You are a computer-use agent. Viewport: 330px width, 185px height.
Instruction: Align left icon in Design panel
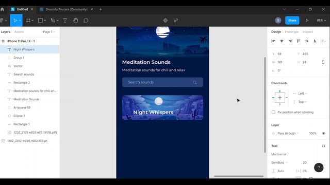tap(273, 41)
